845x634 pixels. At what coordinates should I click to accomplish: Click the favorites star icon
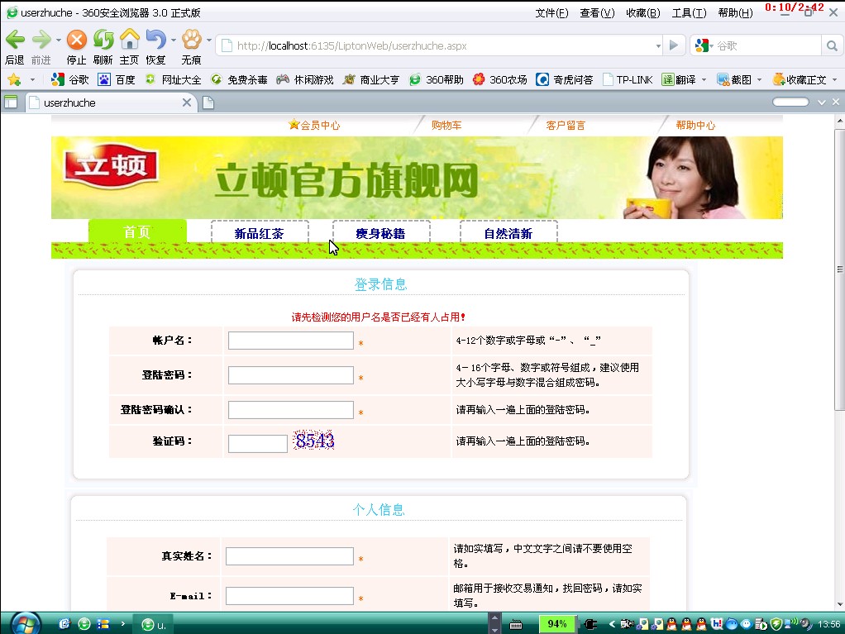point(14,80)
